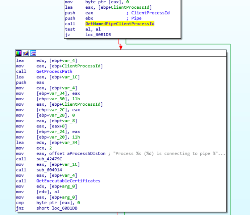Jump to GetExecutableCertificates function

click(68, 181)
